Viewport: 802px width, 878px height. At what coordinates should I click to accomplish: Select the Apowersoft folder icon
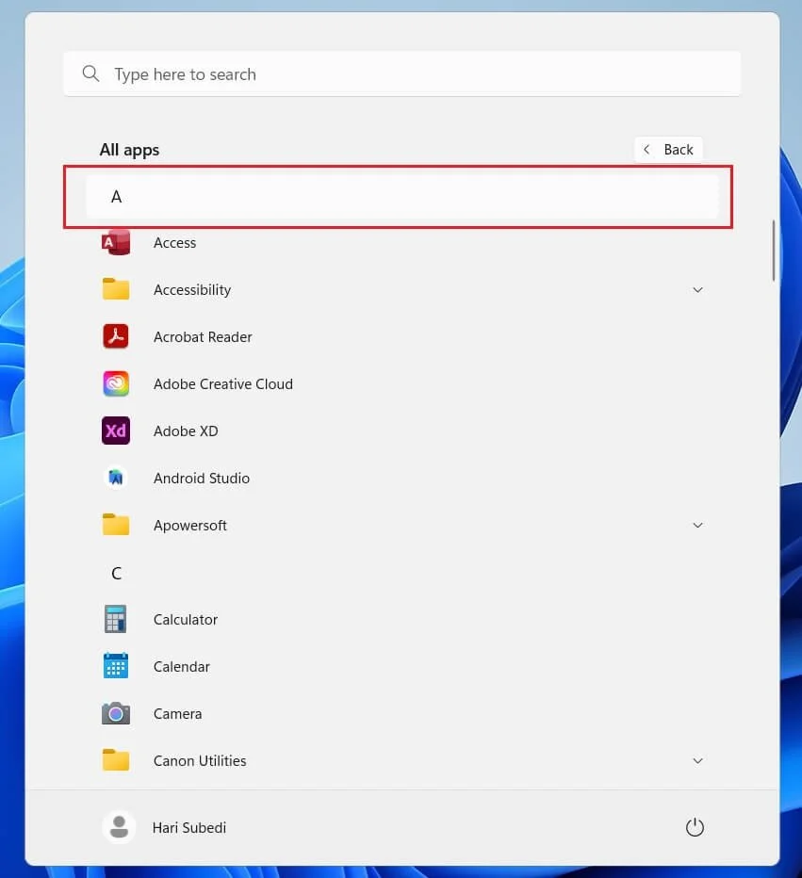pyautogui.click(x=115, y=525)
